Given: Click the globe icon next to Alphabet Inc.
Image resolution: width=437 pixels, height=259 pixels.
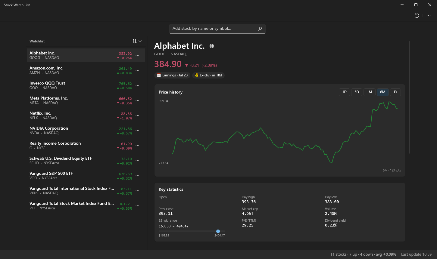Looking at the screenshot, I should (x=212, y=46).
